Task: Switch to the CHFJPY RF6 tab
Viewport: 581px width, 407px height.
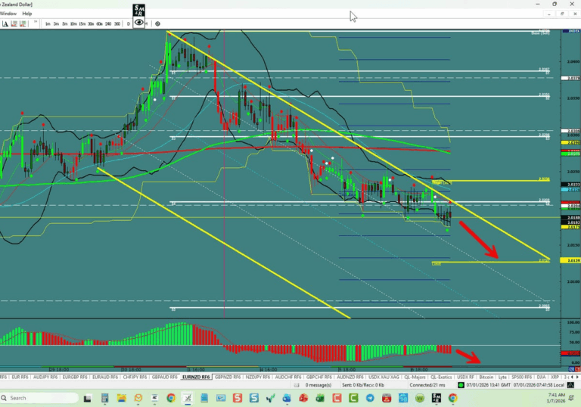Action: [135, 377]
